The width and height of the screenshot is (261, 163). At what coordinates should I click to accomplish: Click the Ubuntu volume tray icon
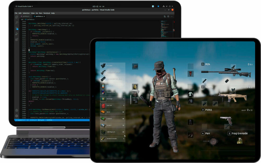coord(167,6)
